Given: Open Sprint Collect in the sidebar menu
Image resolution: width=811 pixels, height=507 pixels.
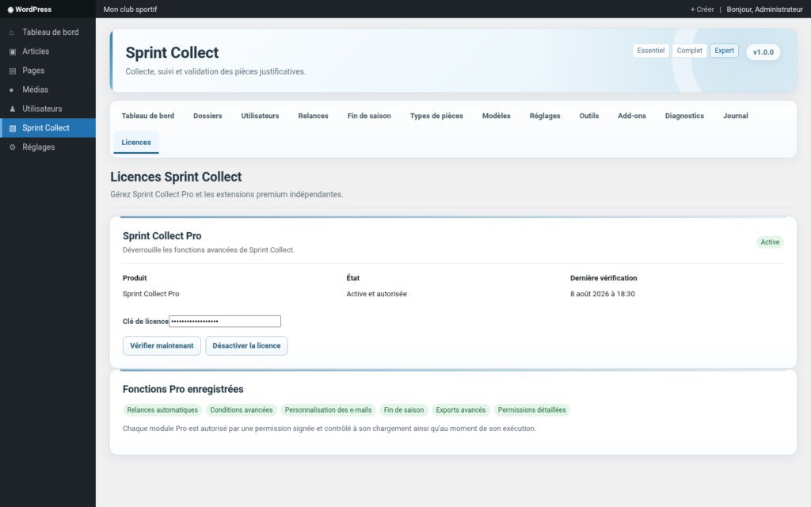Looking at the screenshot, I should point(48,128).
